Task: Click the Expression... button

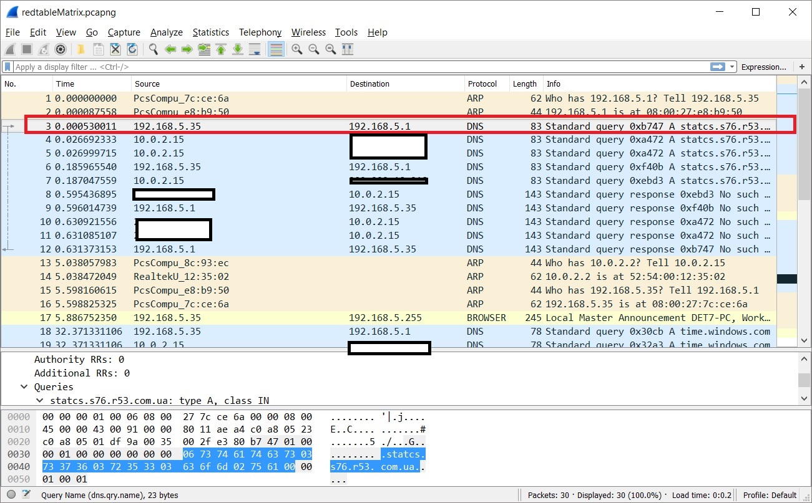Action: tap(763, 67)
